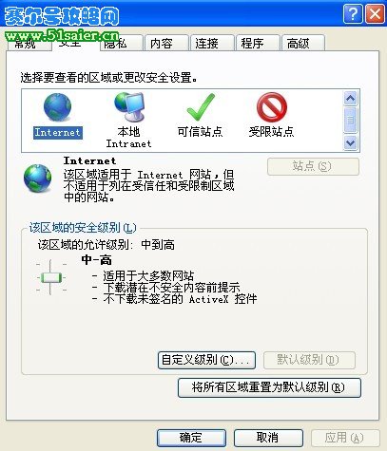
Task: Switch to the 高级 tab
Action: tap(303, 43)
